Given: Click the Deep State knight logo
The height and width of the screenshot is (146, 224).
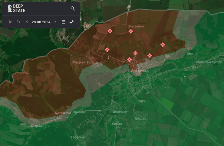Looking at the screenshot, I should pos(10,8).
